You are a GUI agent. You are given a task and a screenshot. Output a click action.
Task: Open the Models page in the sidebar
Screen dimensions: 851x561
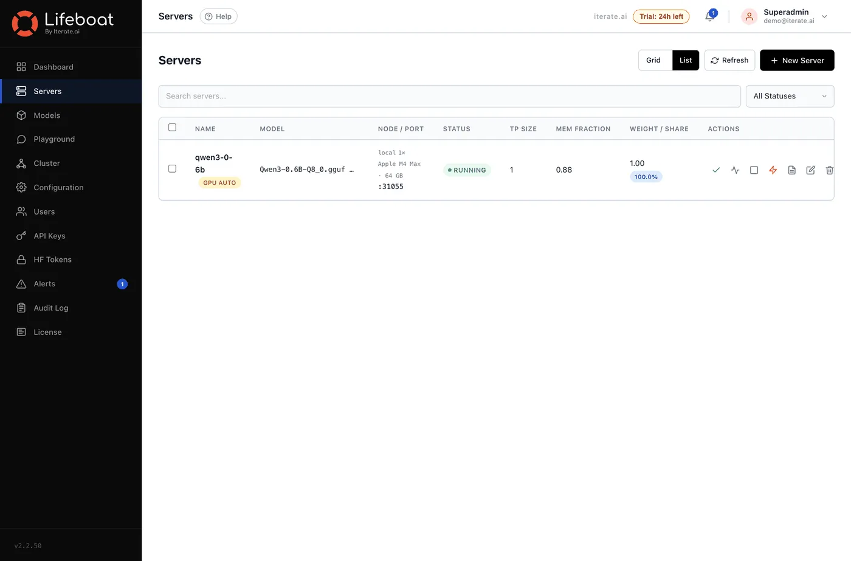tap(71, 115)
